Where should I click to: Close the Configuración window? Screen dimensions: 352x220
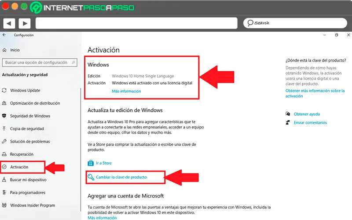pyautogui.click(x=348, y=35)
